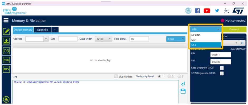Viewport: 248px width, 105px height.
Task: Select verbosity level 3
Action: 179,77
